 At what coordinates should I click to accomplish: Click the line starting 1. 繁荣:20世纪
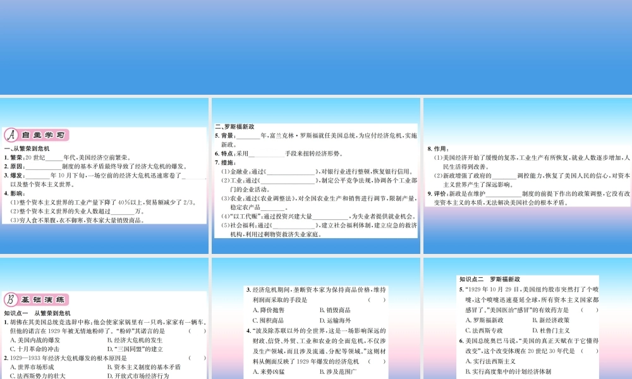click(68, 157)
